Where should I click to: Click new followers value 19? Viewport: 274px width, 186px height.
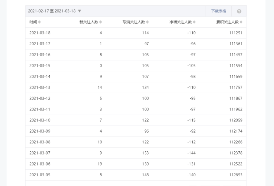[x=100, y=164]
